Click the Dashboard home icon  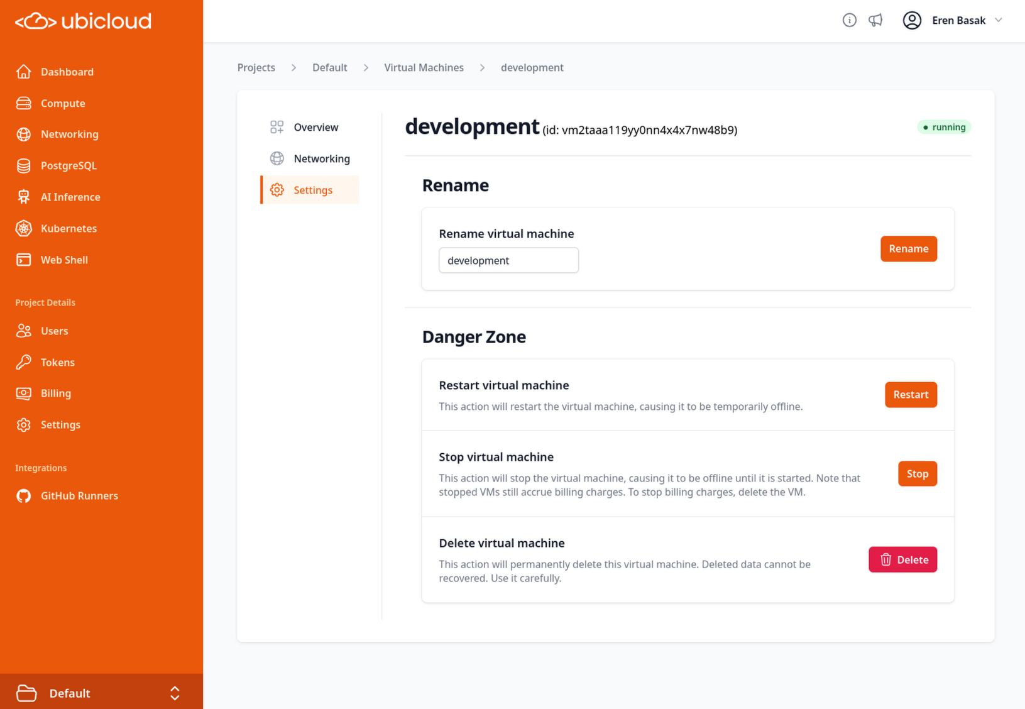tap(24, 72)
